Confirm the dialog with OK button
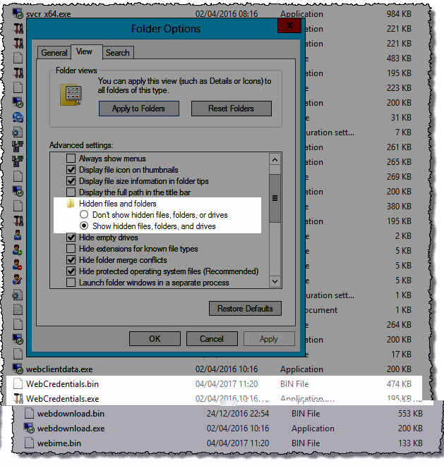 [155, 338]
